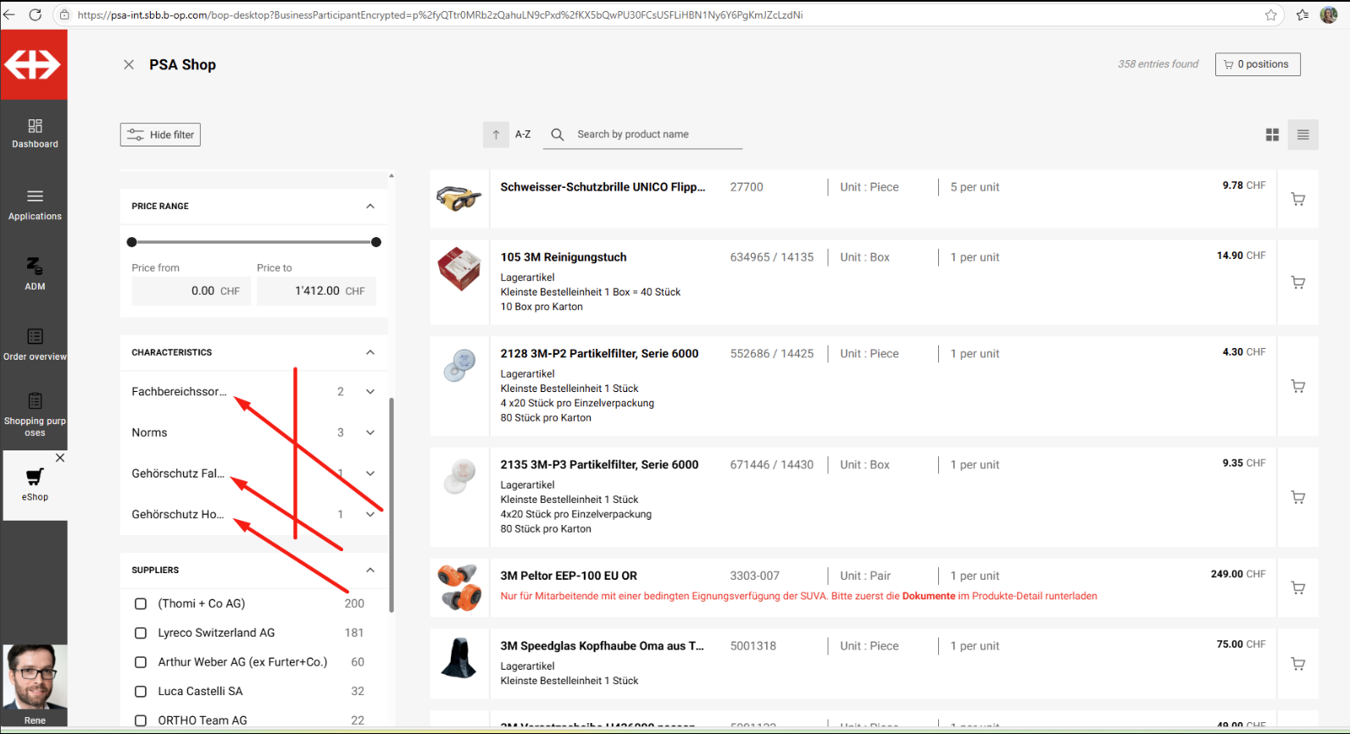Collapse the Price Range section
Screen dimensions: 1350x734
point(370,207)
